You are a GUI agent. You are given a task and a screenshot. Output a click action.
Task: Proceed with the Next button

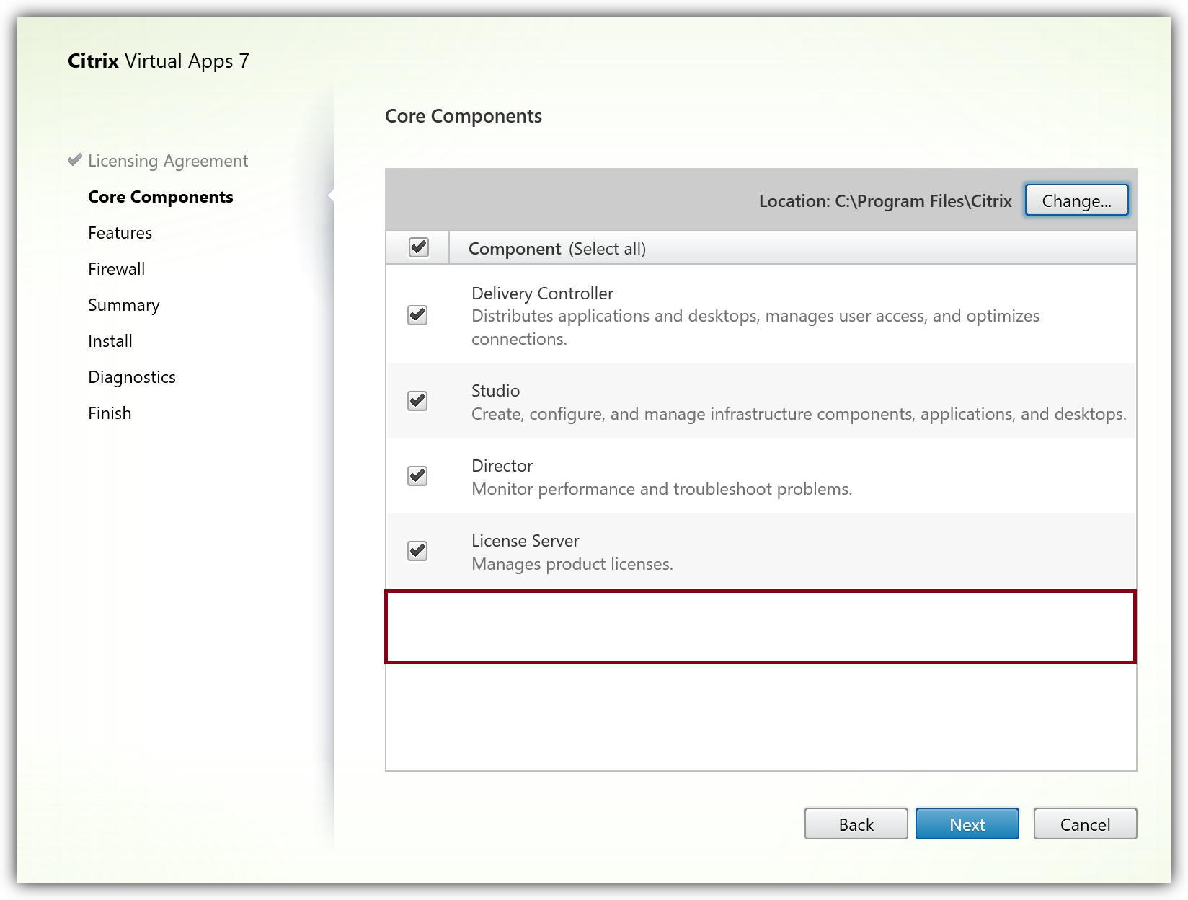pos(967,824)
